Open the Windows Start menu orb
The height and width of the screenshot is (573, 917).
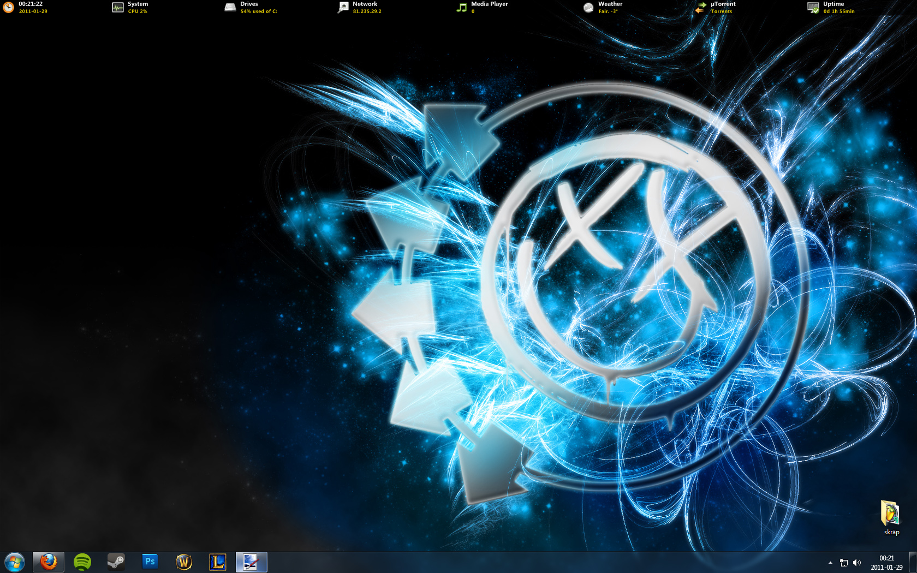pos(15,562)
